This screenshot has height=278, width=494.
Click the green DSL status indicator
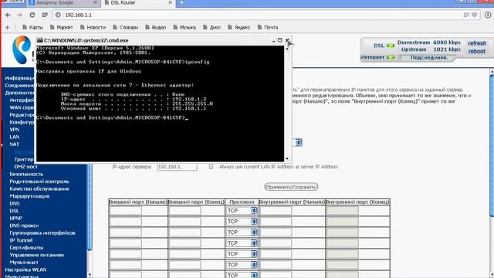(391, 46)
